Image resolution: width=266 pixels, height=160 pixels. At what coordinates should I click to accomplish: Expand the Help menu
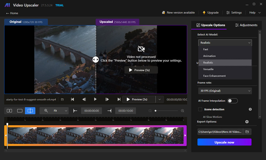(255, 12)
